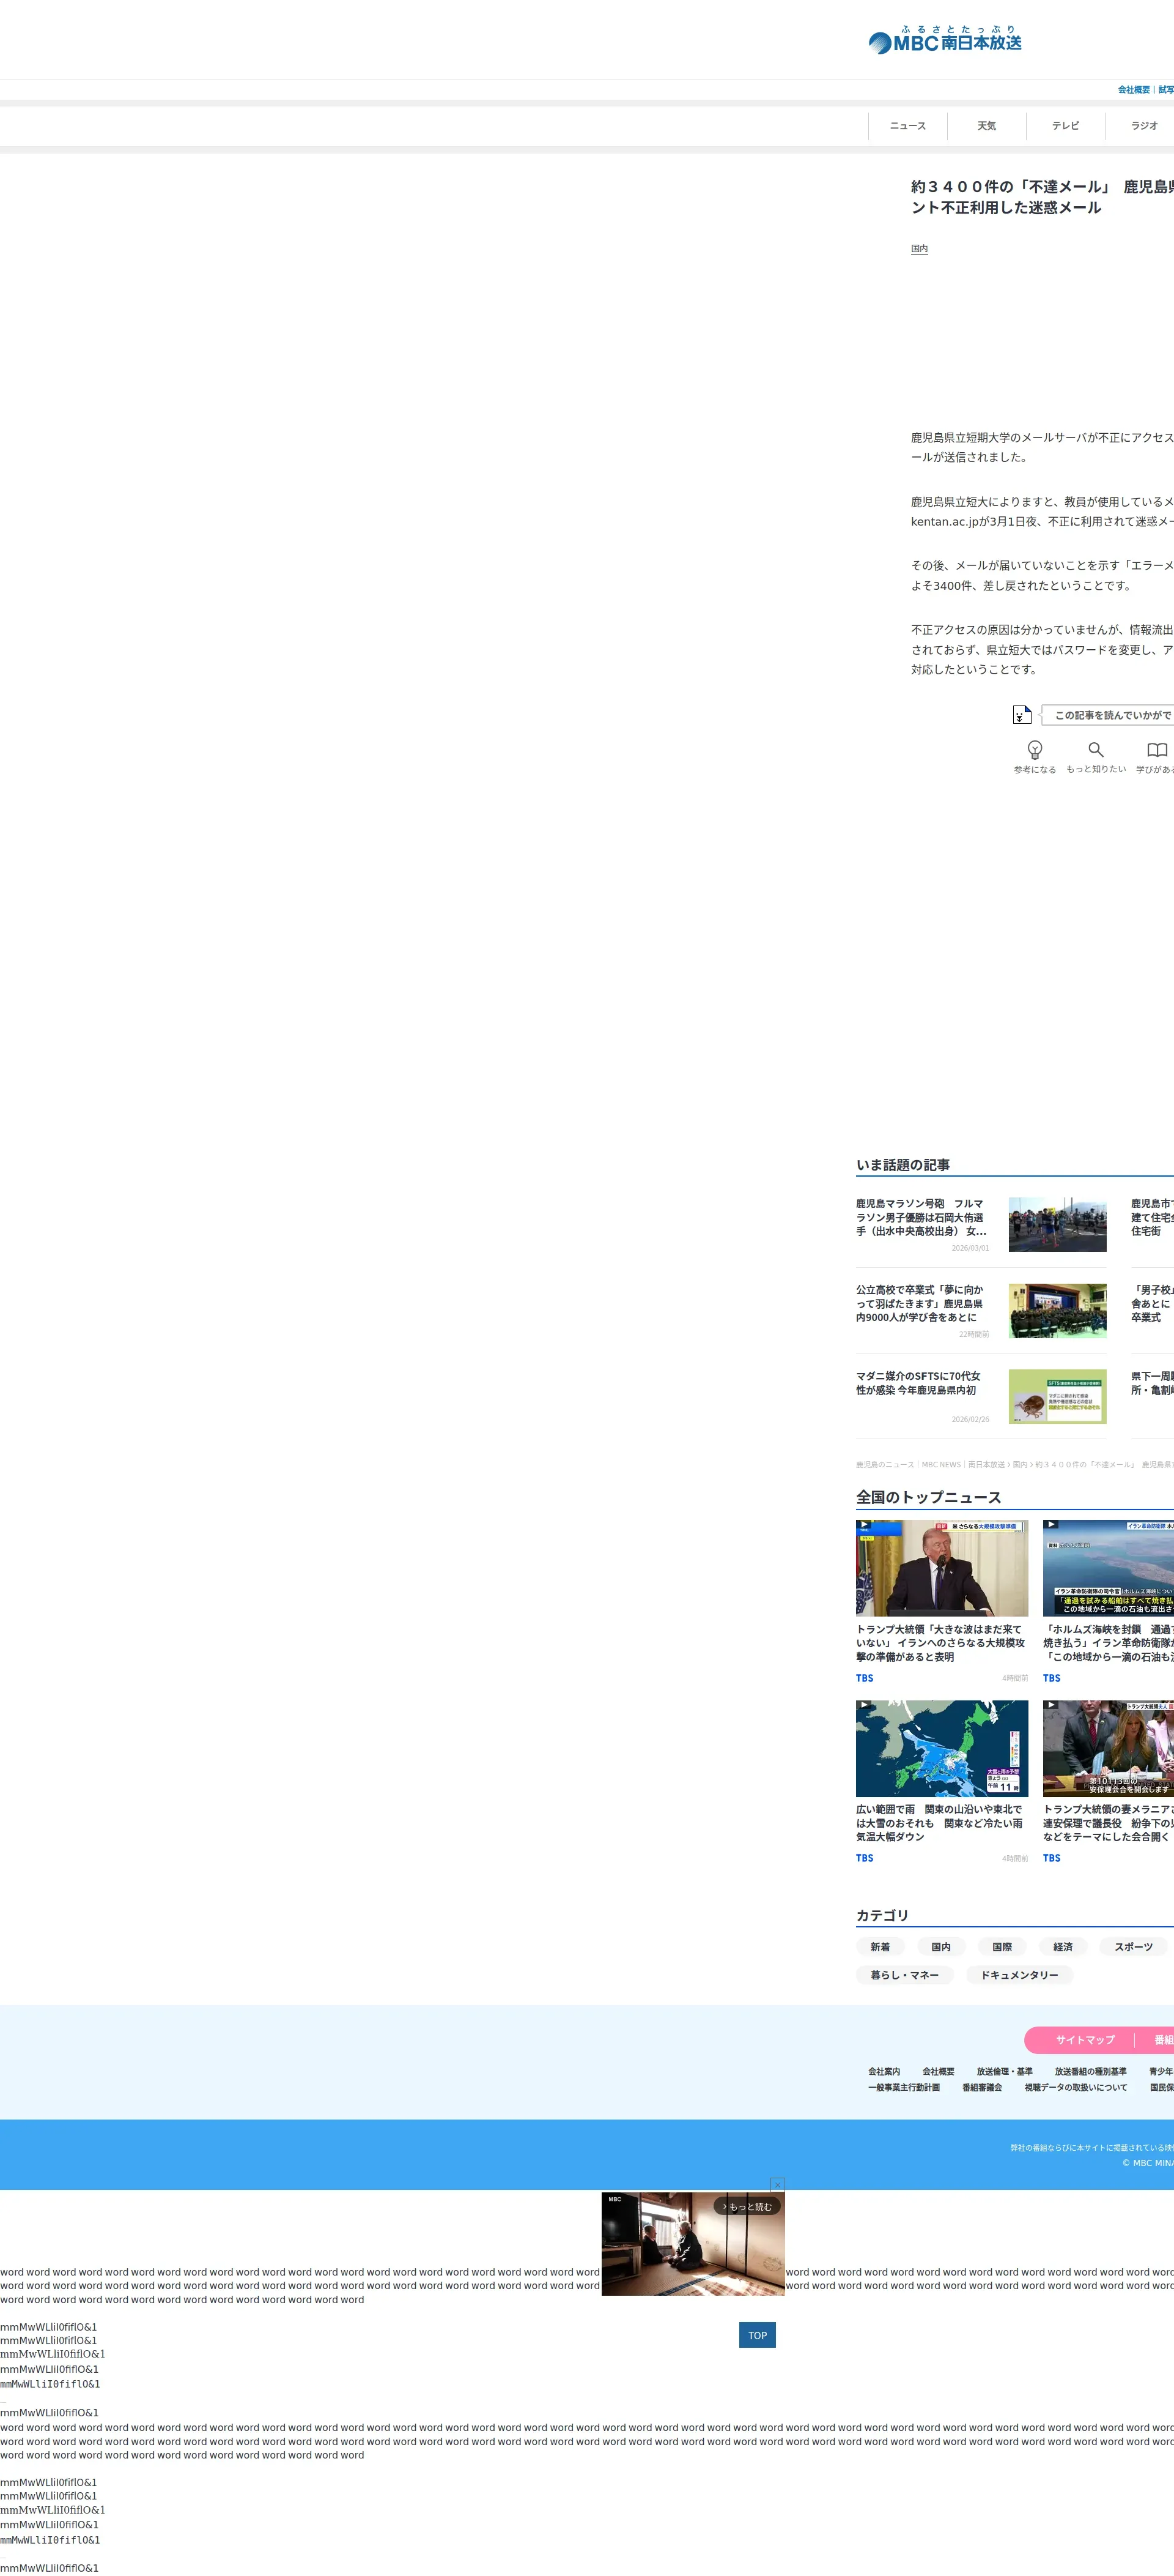Open the 会社概要 link in top bar
Viewport: 1174px width, 2576px height.
(1133, 90)
